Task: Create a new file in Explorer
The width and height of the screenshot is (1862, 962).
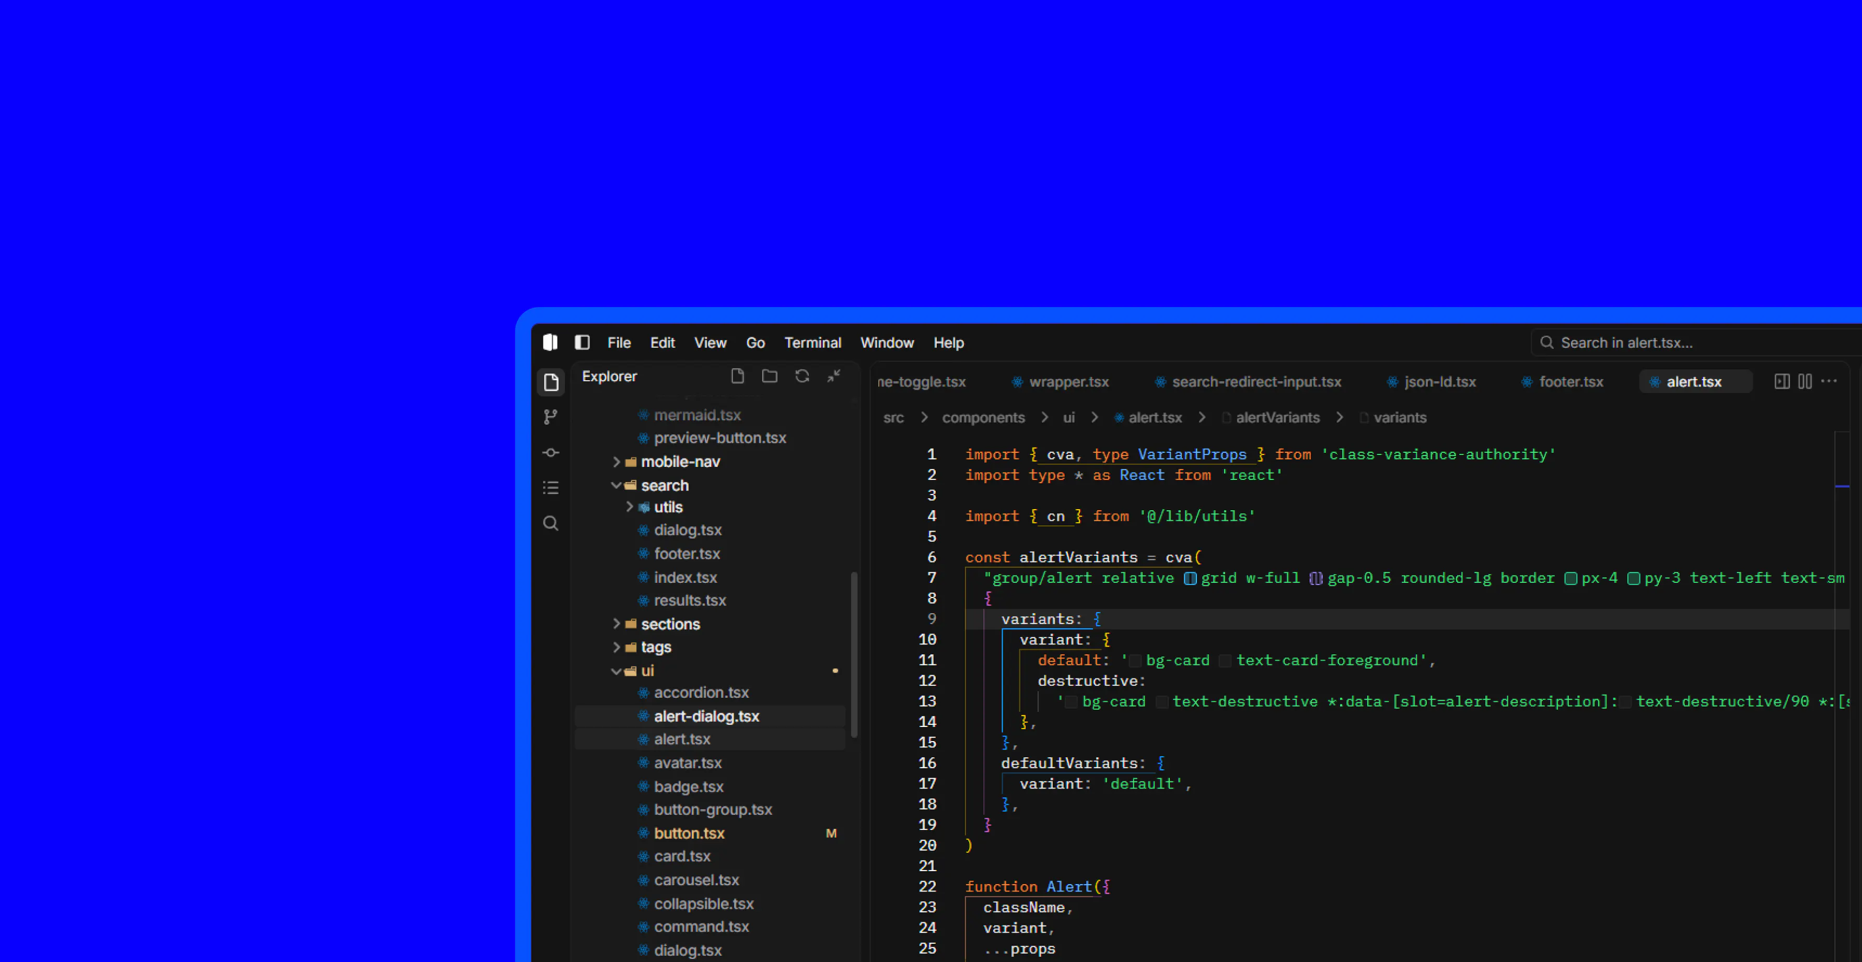Action: tap(737, 376)
